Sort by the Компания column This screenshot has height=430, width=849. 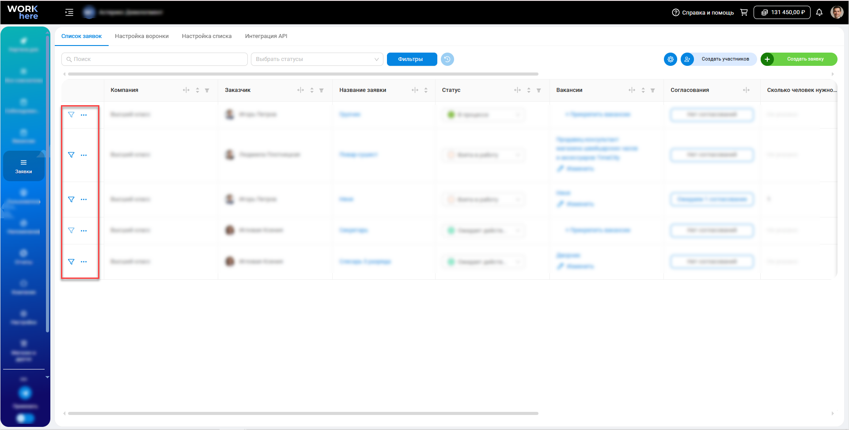(x=197, y=90)
